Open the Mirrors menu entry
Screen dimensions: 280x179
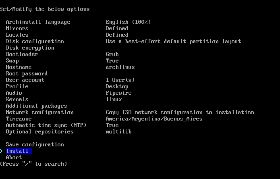pos(17,28)
